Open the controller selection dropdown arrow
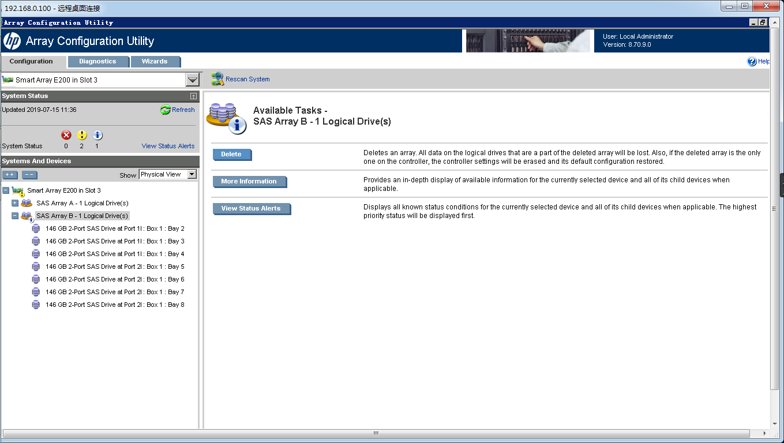The width and height of the screenshot is (784, 443). [x=193, y=80]
